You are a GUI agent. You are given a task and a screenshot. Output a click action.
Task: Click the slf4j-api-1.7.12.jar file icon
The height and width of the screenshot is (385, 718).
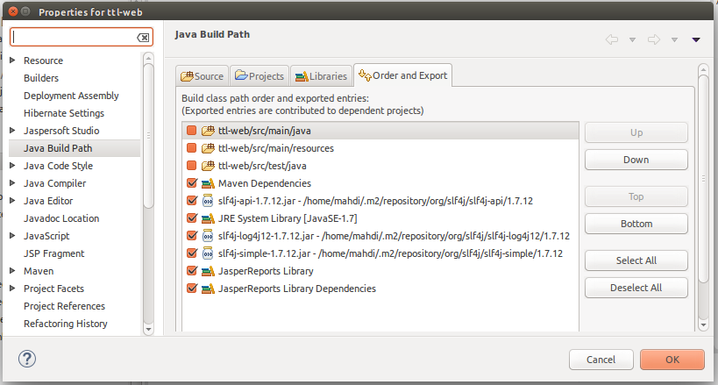(x=208, y=201)
